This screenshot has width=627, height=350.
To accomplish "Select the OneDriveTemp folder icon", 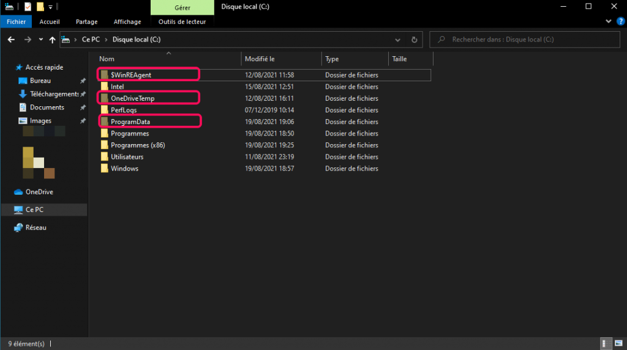I will point(104,98).
